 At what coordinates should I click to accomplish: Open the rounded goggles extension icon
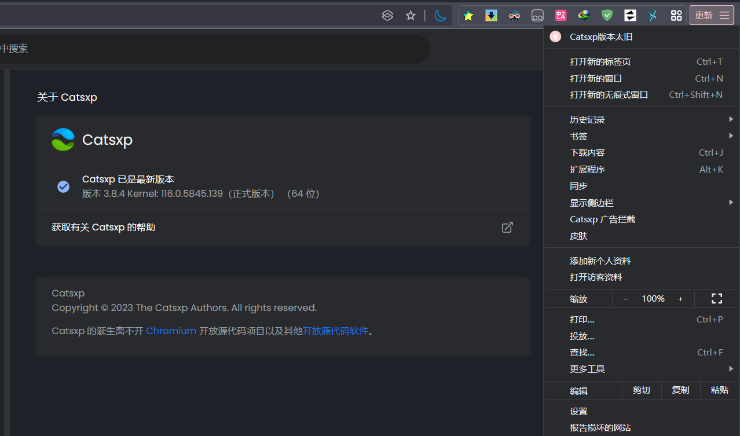click(x=537, y=16)
